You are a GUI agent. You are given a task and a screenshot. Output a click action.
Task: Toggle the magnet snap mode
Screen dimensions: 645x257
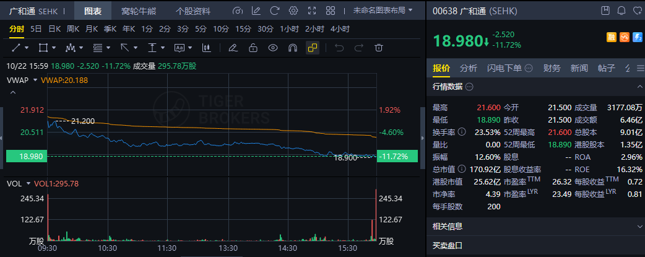pos(292,48)
